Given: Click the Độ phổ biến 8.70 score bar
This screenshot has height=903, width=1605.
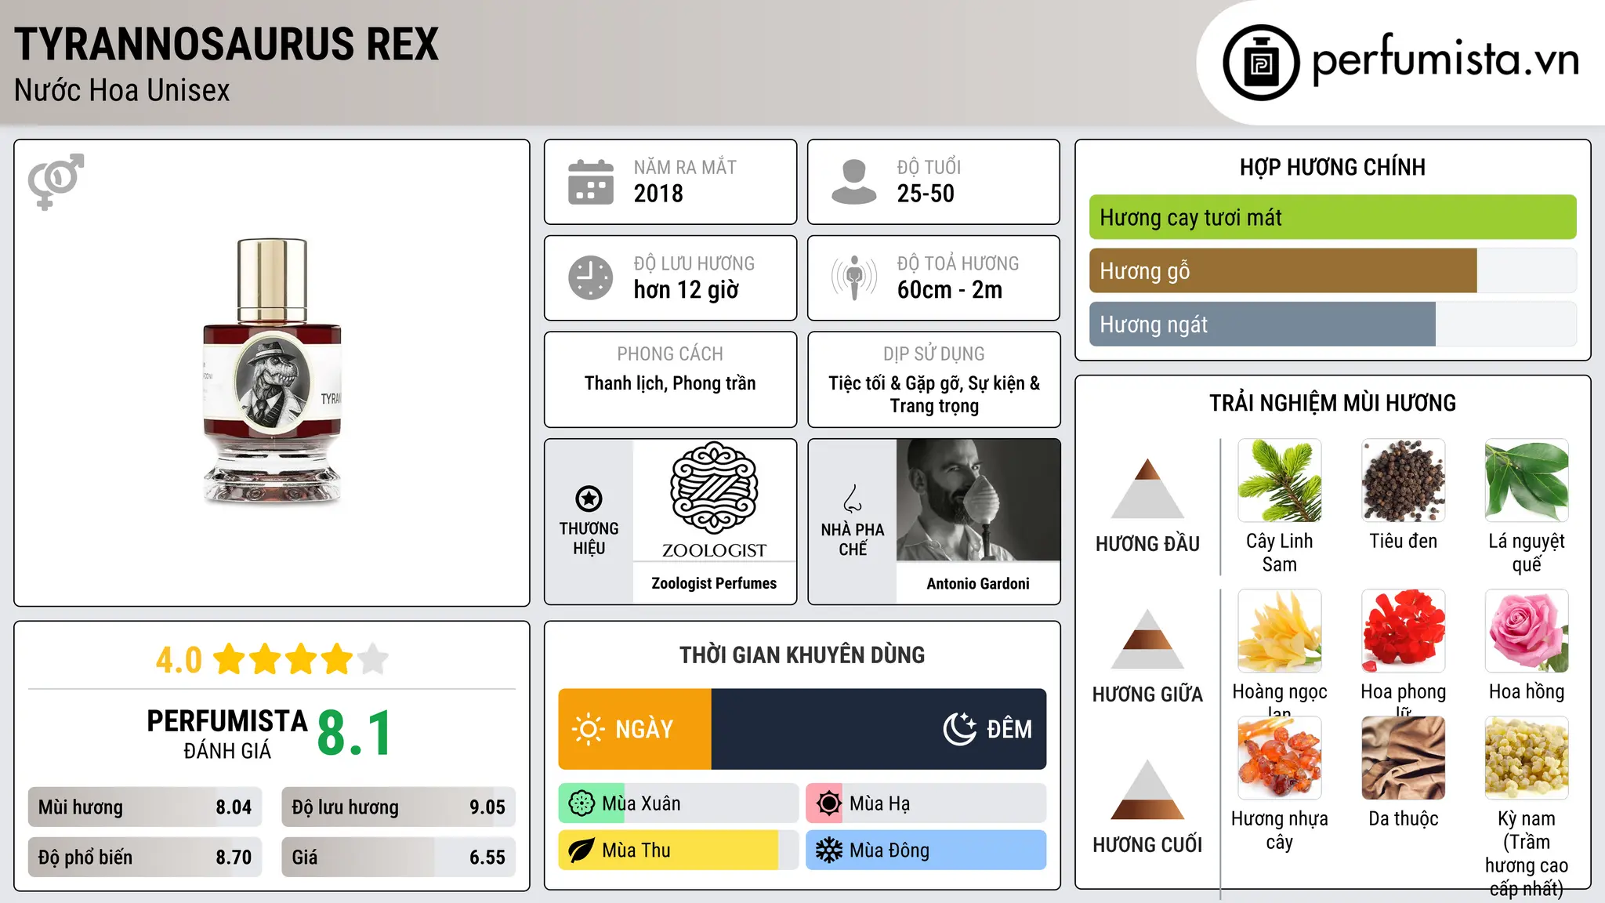Looking at the screenshot, I should (x=145, y=857).
